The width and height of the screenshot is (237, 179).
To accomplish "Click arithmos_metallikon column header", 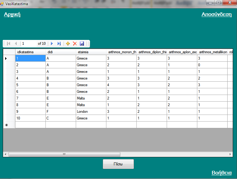I will [x=212, y=52].
